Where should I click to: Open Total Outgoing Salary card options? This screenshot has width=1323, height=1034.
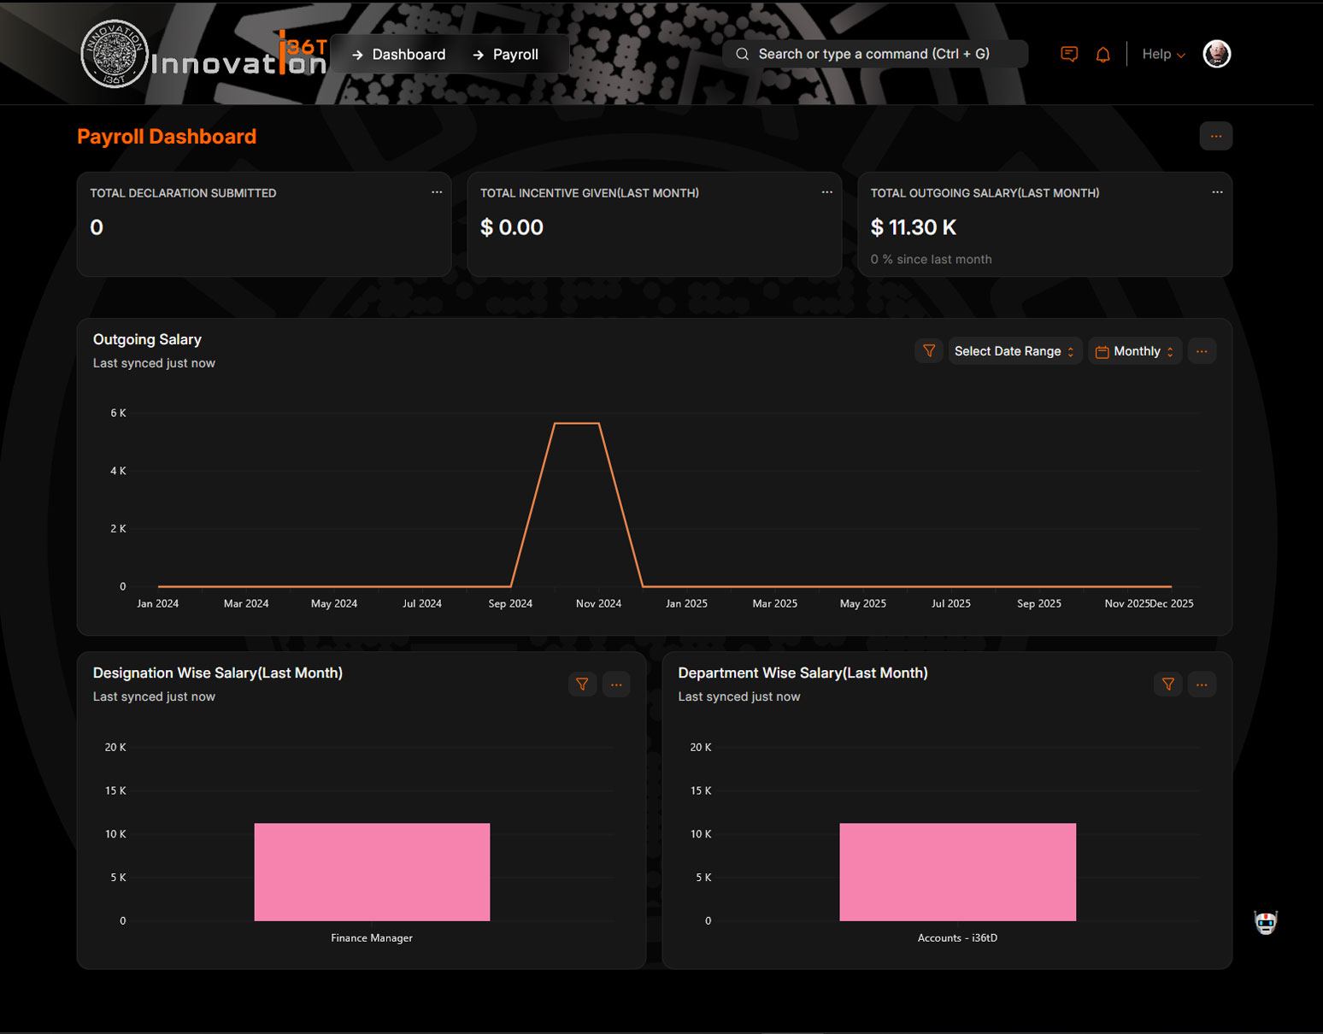(x=1217, y=192)
